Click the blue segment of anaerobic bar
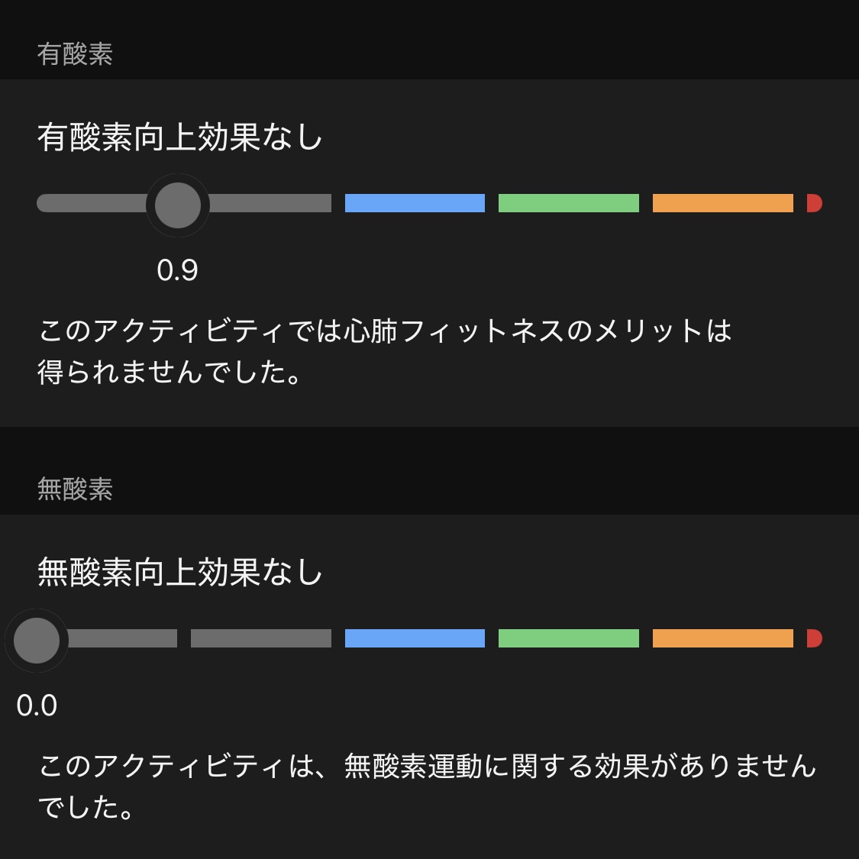The image size is (859, 859). (x=415, y=638)
